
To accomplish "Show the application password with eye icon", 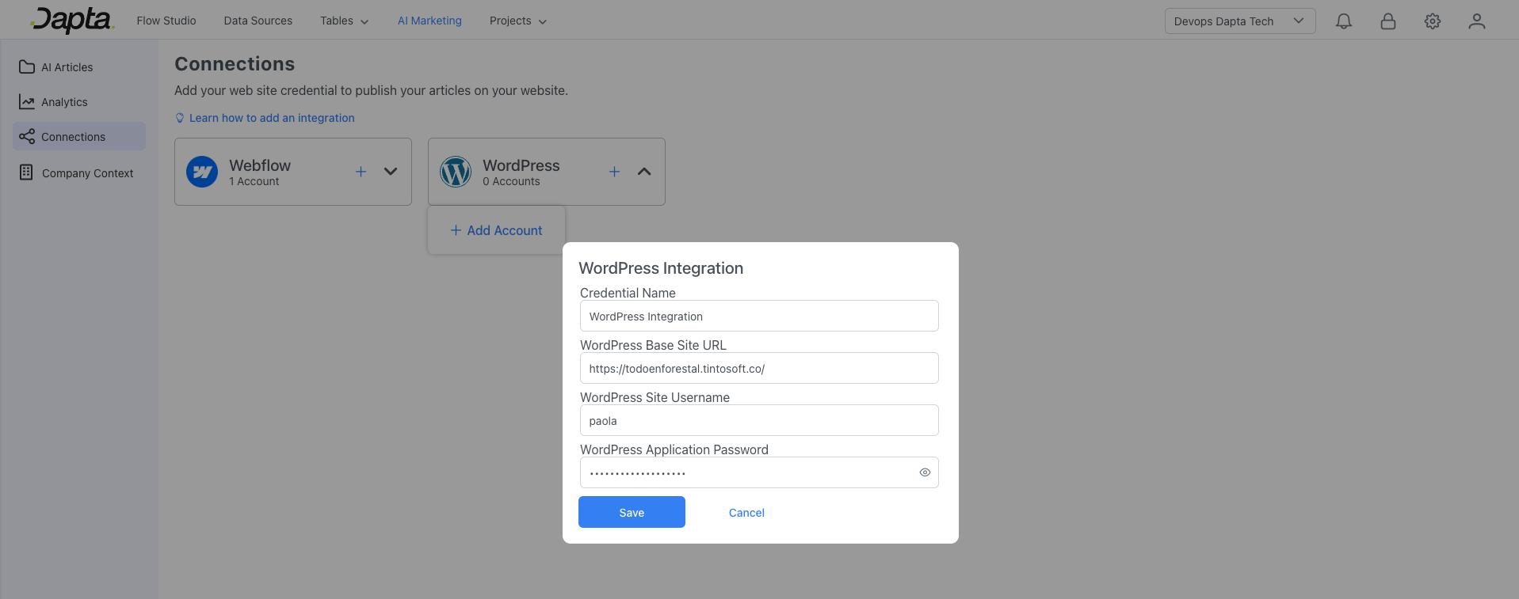I will pos(924,472).
